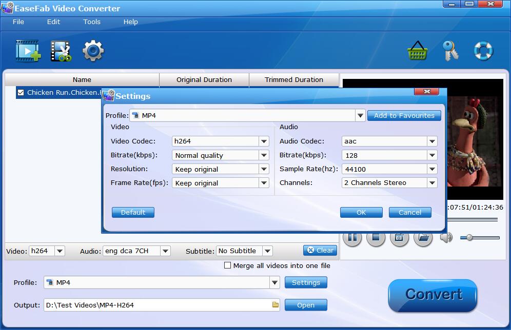Image resolution: width=511 pixels, height=330 pixels.
Task: Click the Original Duration column header
Action: pyautogui.click(x=204, y=80)
